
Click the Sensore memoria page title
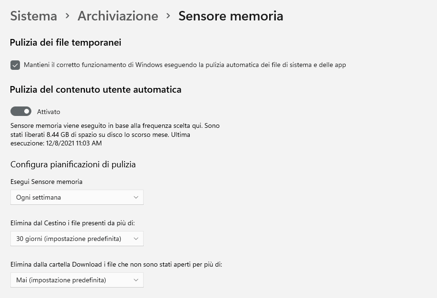coord(231,16)
